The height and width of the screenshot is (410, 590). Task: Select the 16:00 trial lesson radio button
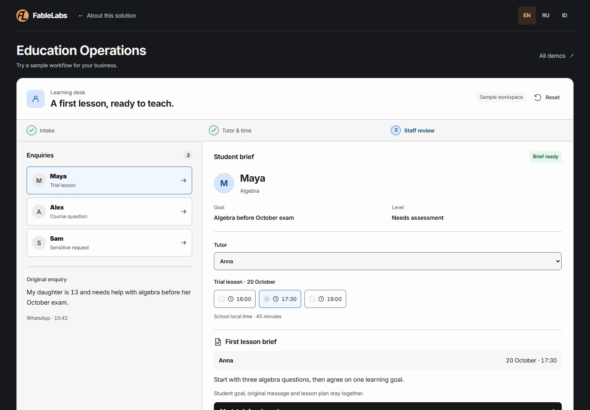[x=222, y=299]
